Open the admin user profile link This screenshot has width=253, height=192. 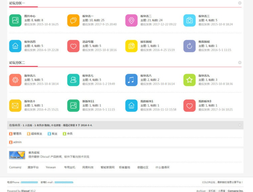point(17,142)
